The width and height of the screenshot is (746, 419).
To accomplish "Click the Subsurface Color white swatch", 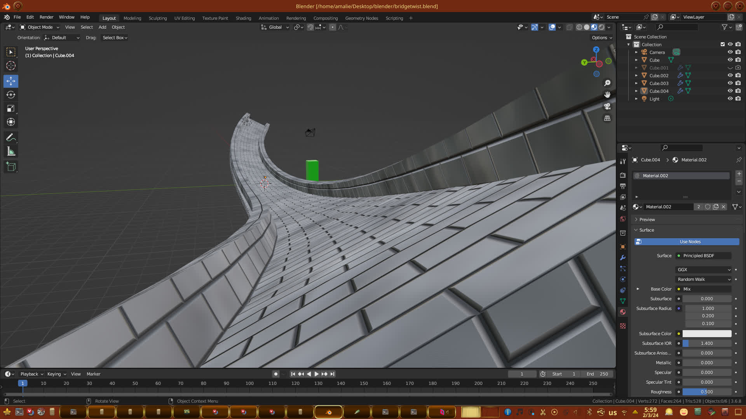I will click(x=707, y=334).
